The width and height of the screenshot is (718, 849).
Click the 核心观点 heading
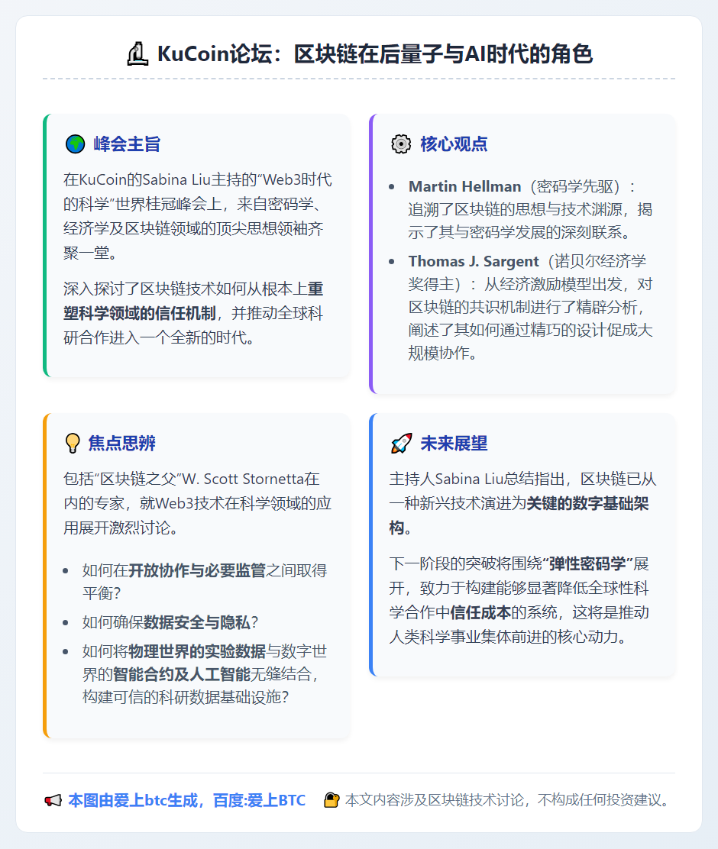pyautogui.click(x=454, y=144)
